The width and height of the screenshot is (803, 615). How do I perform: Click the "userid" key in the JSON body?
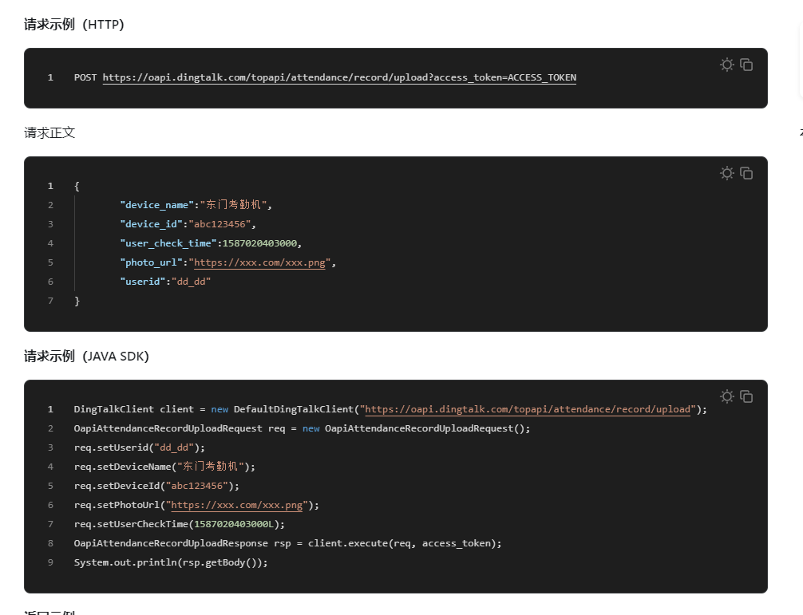(142, 282)
